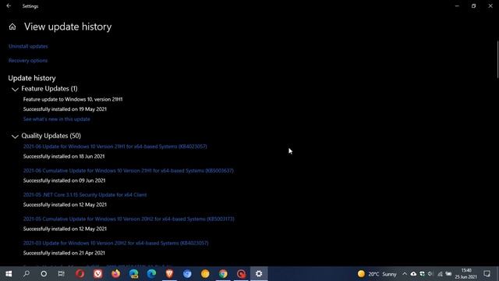
Task: Select 'Successfully installed on 21 Apr 2021' text
Action: (64, 253)
